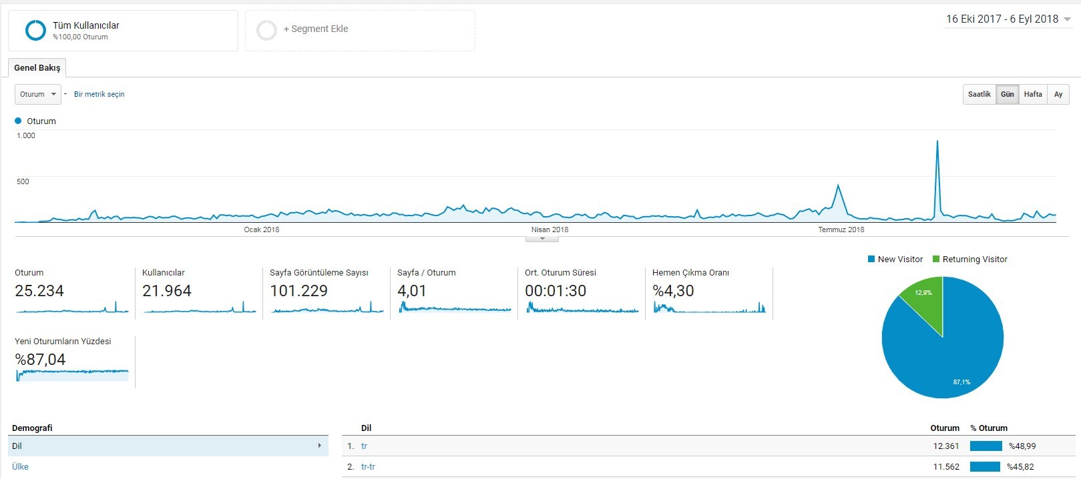Viewport: 1081px width, 479px height.
Task: Click the green Returning Visitor legend square
Action: pyautogui.click(x=935, y=259)
